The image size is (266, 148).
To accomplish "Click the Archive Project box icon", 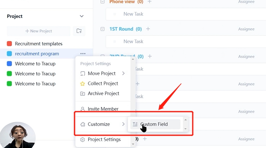I will click(x=83, y=94).
